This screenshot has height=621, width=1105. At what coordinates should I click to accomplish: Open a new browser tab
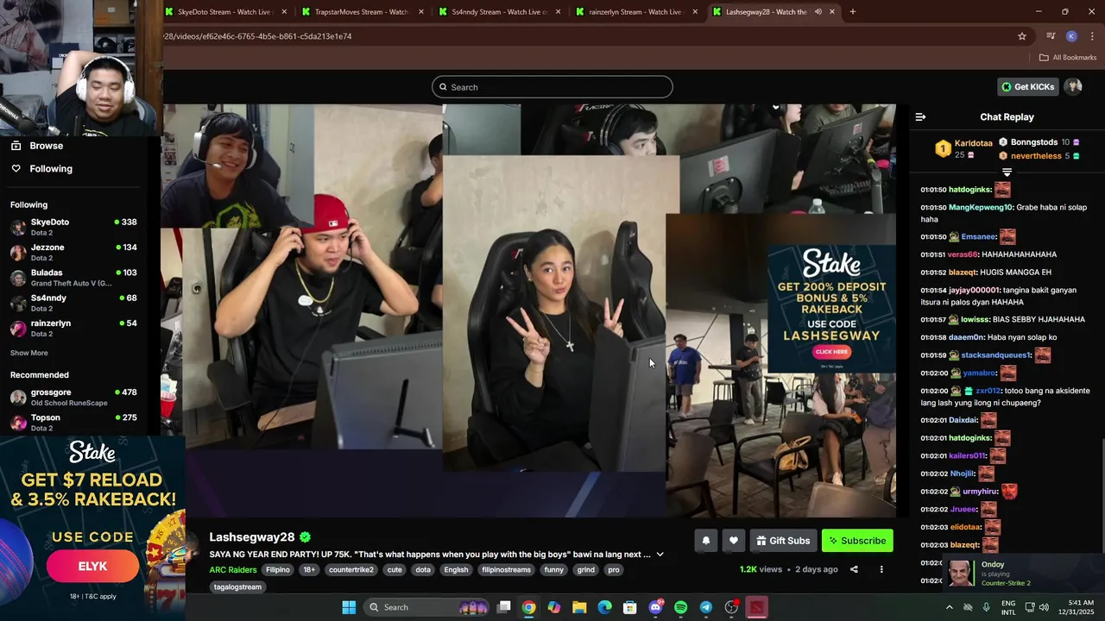853,12
